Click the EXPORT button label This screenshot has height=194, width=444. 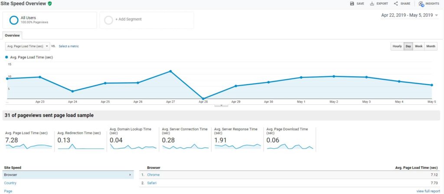[382, 3]
